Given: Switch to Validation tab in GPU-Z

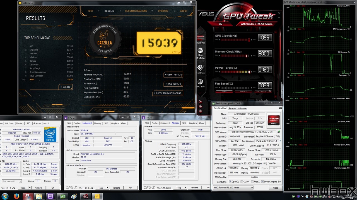Looking at the screenshot, I should [242, 108].
